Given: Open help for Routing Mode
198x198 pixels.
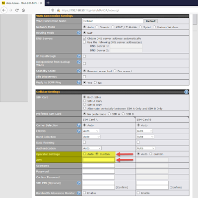Looking at the screenshot, I should [x=79, y=33].
